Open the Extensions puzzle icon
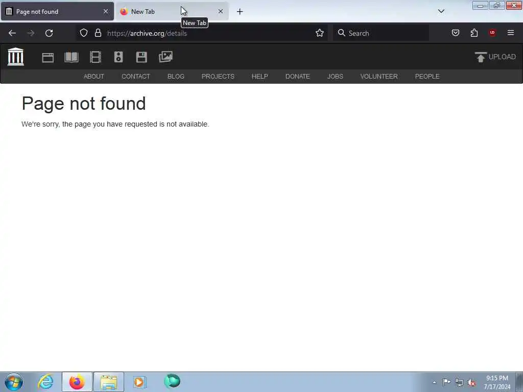523x392 pixels. click(x=474, y=33)
